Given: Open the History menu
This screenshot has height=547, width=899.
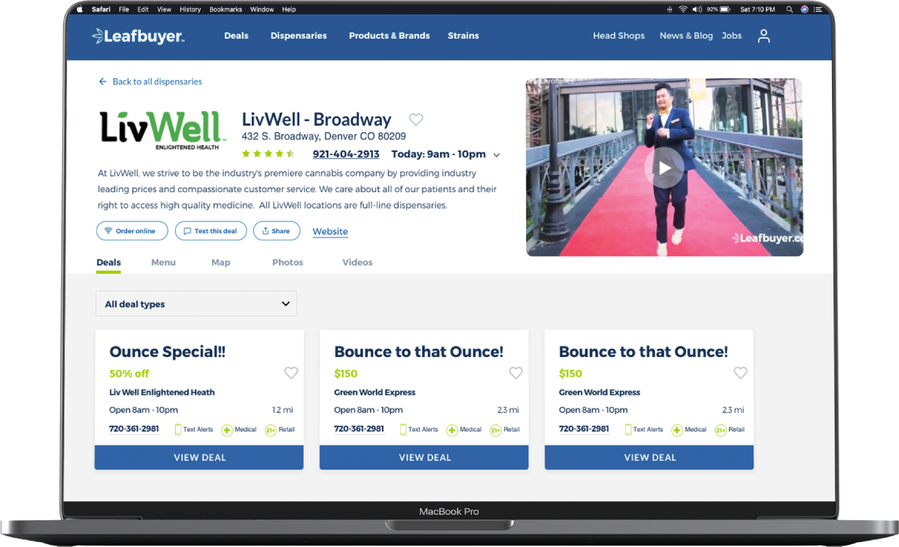Looking at the screenshot, I should [190, 10].
